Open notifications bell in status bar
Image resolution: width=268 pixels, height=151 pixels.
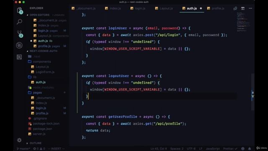click(250, 148)
